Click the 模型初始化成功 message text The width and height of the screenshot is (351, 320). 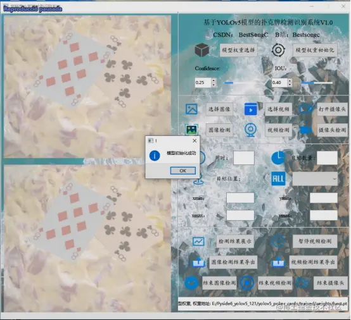(181, 153)
